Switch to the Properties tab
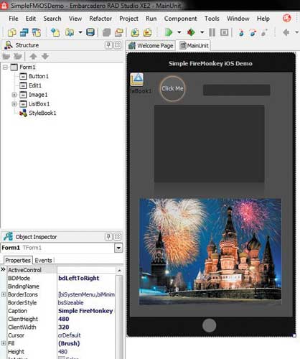300x359 pixels. point(18,260)
